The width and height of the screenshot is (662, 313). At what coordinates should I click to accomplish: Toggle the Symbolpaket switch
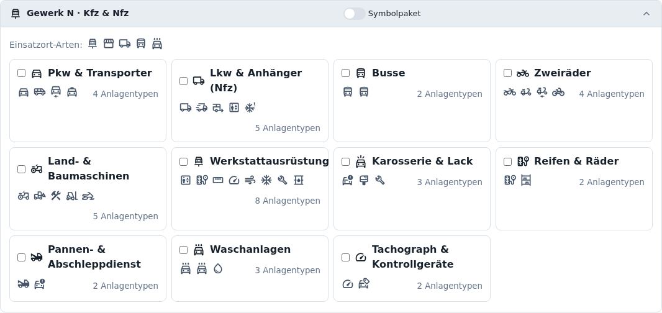tap(354, 14)
